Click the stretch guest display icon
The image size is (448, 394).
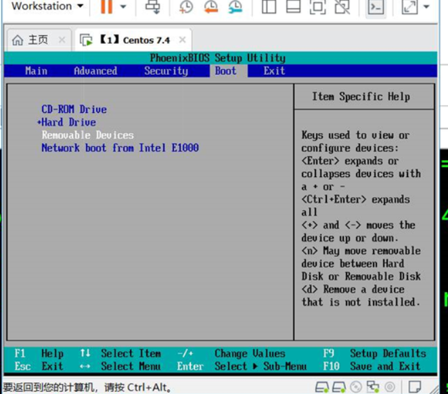pyautogui.click(x=409, y=7)
